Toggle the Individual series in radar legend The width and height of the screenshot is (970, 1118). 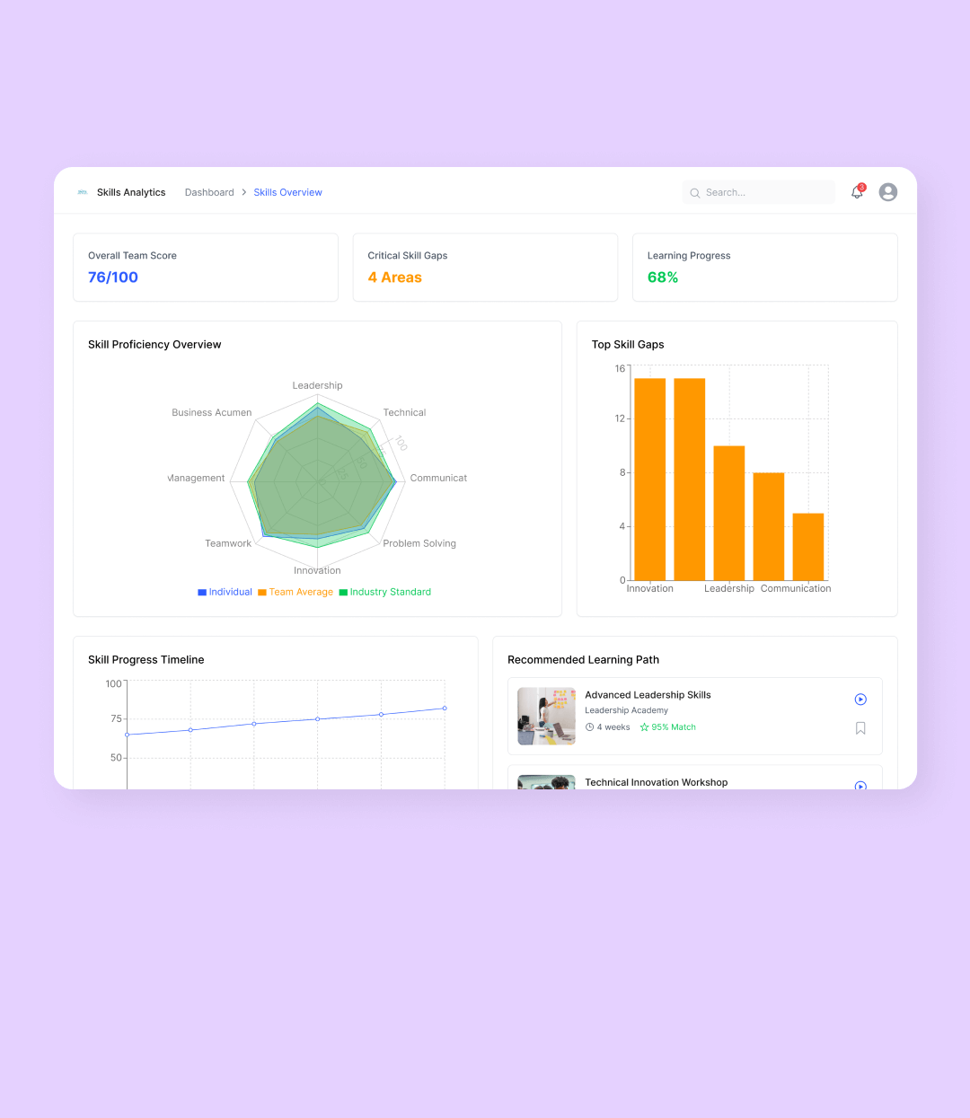225,592
